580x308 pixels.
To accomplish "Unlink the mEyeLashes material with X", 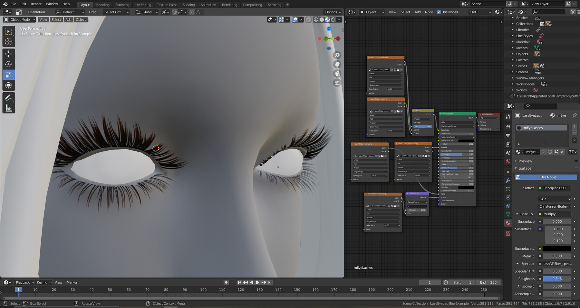I will coord(562,152).
